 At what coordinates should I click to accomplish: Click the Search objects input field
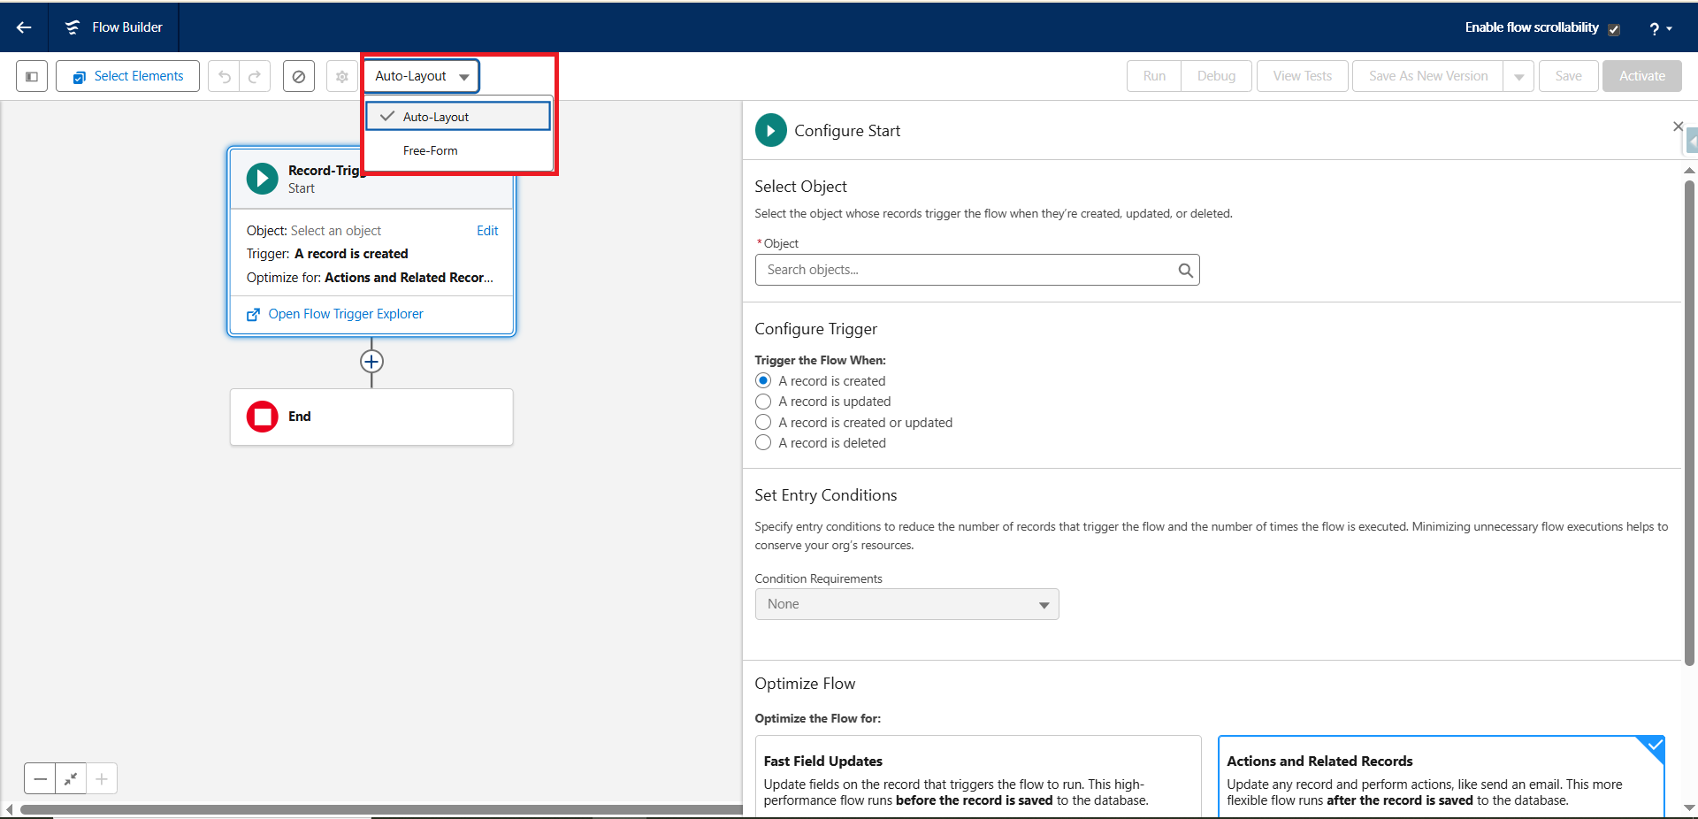pos(968,270)
